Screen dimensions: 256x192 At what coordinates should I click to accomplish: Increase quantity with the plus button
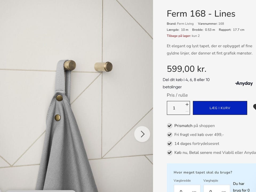click(187, 105)
